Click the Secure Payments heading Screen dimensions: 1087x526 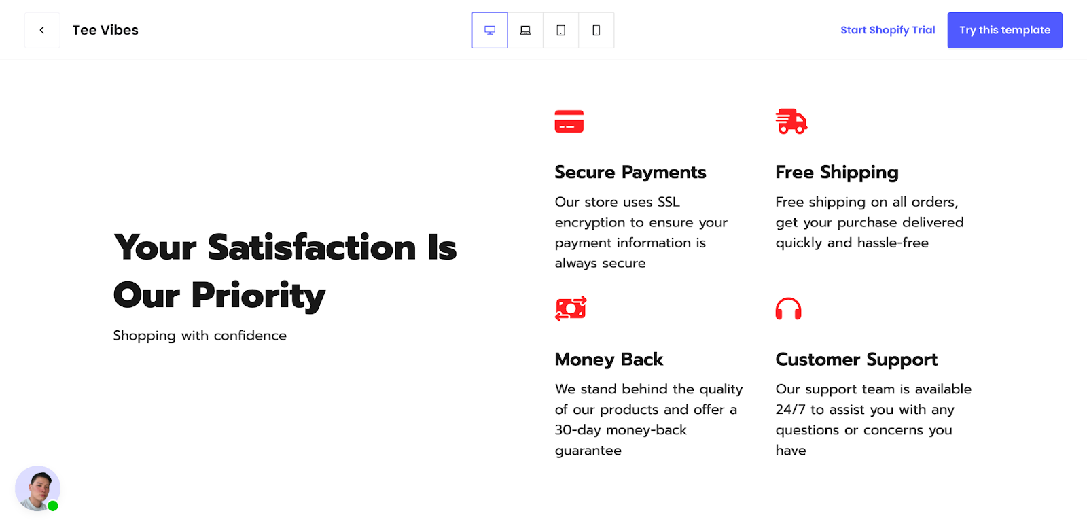pyautogui.click(x=630, y=172)
